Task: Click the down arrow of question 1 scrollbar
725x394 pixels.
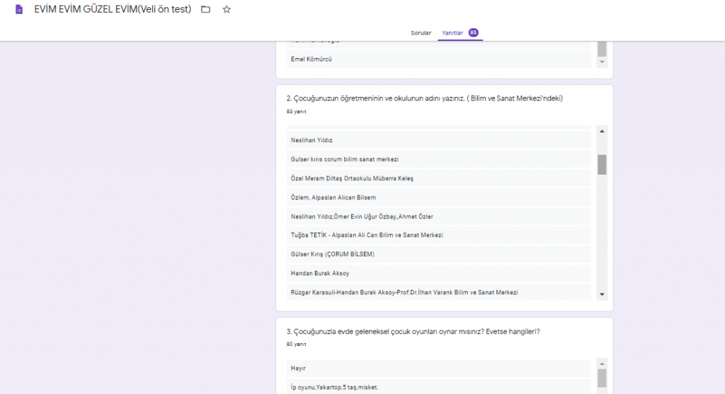Action: pos(602,62)
